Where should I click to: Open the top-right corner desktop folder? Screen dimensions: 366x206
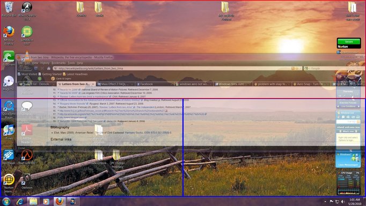[x=353, y=11]
